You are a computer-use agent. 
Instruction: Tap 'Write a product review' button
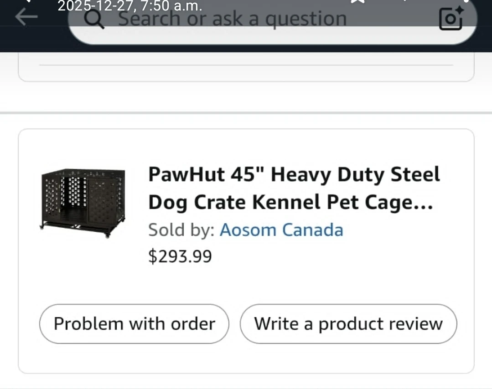click(348, 324)
